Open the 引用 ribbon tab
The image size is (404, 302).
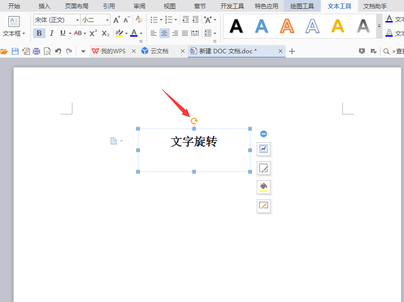click(109, 6)
